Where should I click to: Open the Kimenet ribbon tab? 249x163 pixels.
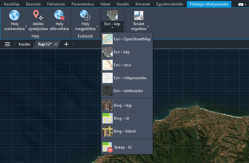[143, 4]
